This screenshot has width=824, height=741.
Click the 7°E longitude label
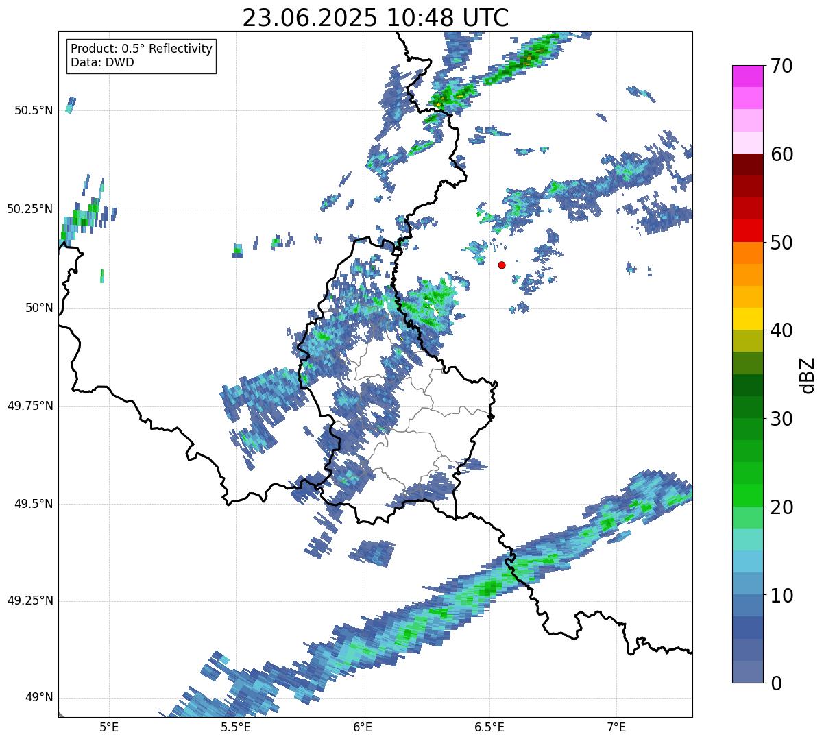616,727
